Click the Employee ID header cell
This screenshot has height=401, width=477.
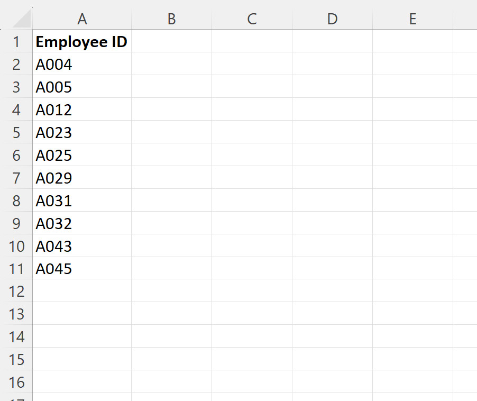click(82, 42)
